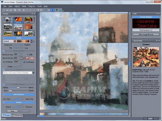Image resolution: width=162 pixels, height=121 pixels.
Task: Click the camera snapshot toolbar icon
Action: point(24,10)
